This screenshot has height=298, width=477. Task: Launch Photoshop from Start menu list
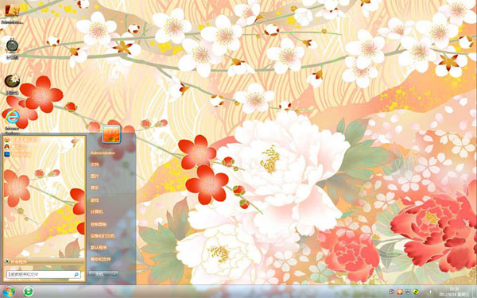tap(17, 154)
